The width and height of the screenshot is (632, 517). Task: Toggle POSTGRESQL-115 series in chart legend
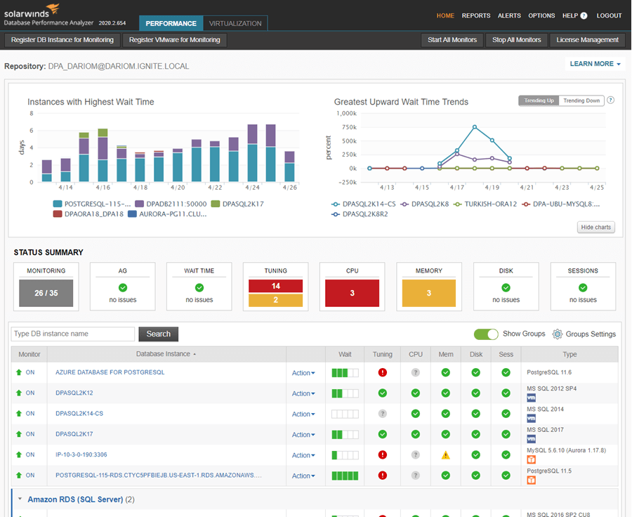[92, 204]
